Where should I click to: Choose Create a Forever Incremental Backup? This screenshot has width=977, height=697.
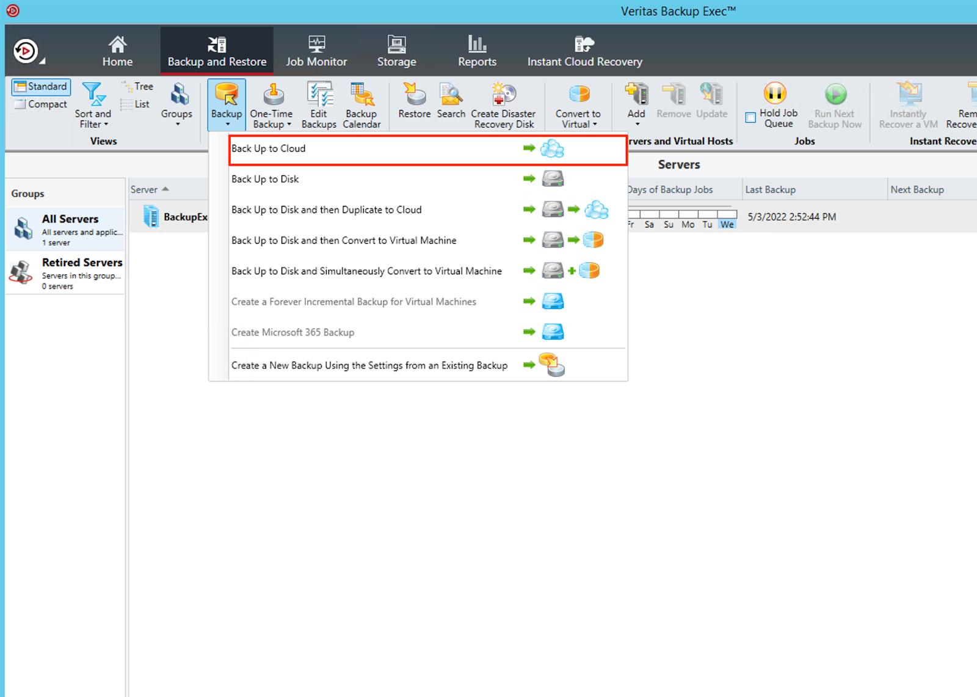[427, 301]
